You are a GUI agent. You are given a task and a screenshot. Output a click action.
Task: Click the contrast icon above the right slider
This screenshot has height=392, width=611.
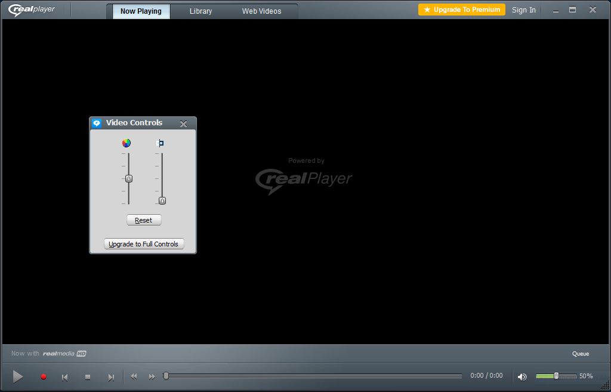click(160, 143)
